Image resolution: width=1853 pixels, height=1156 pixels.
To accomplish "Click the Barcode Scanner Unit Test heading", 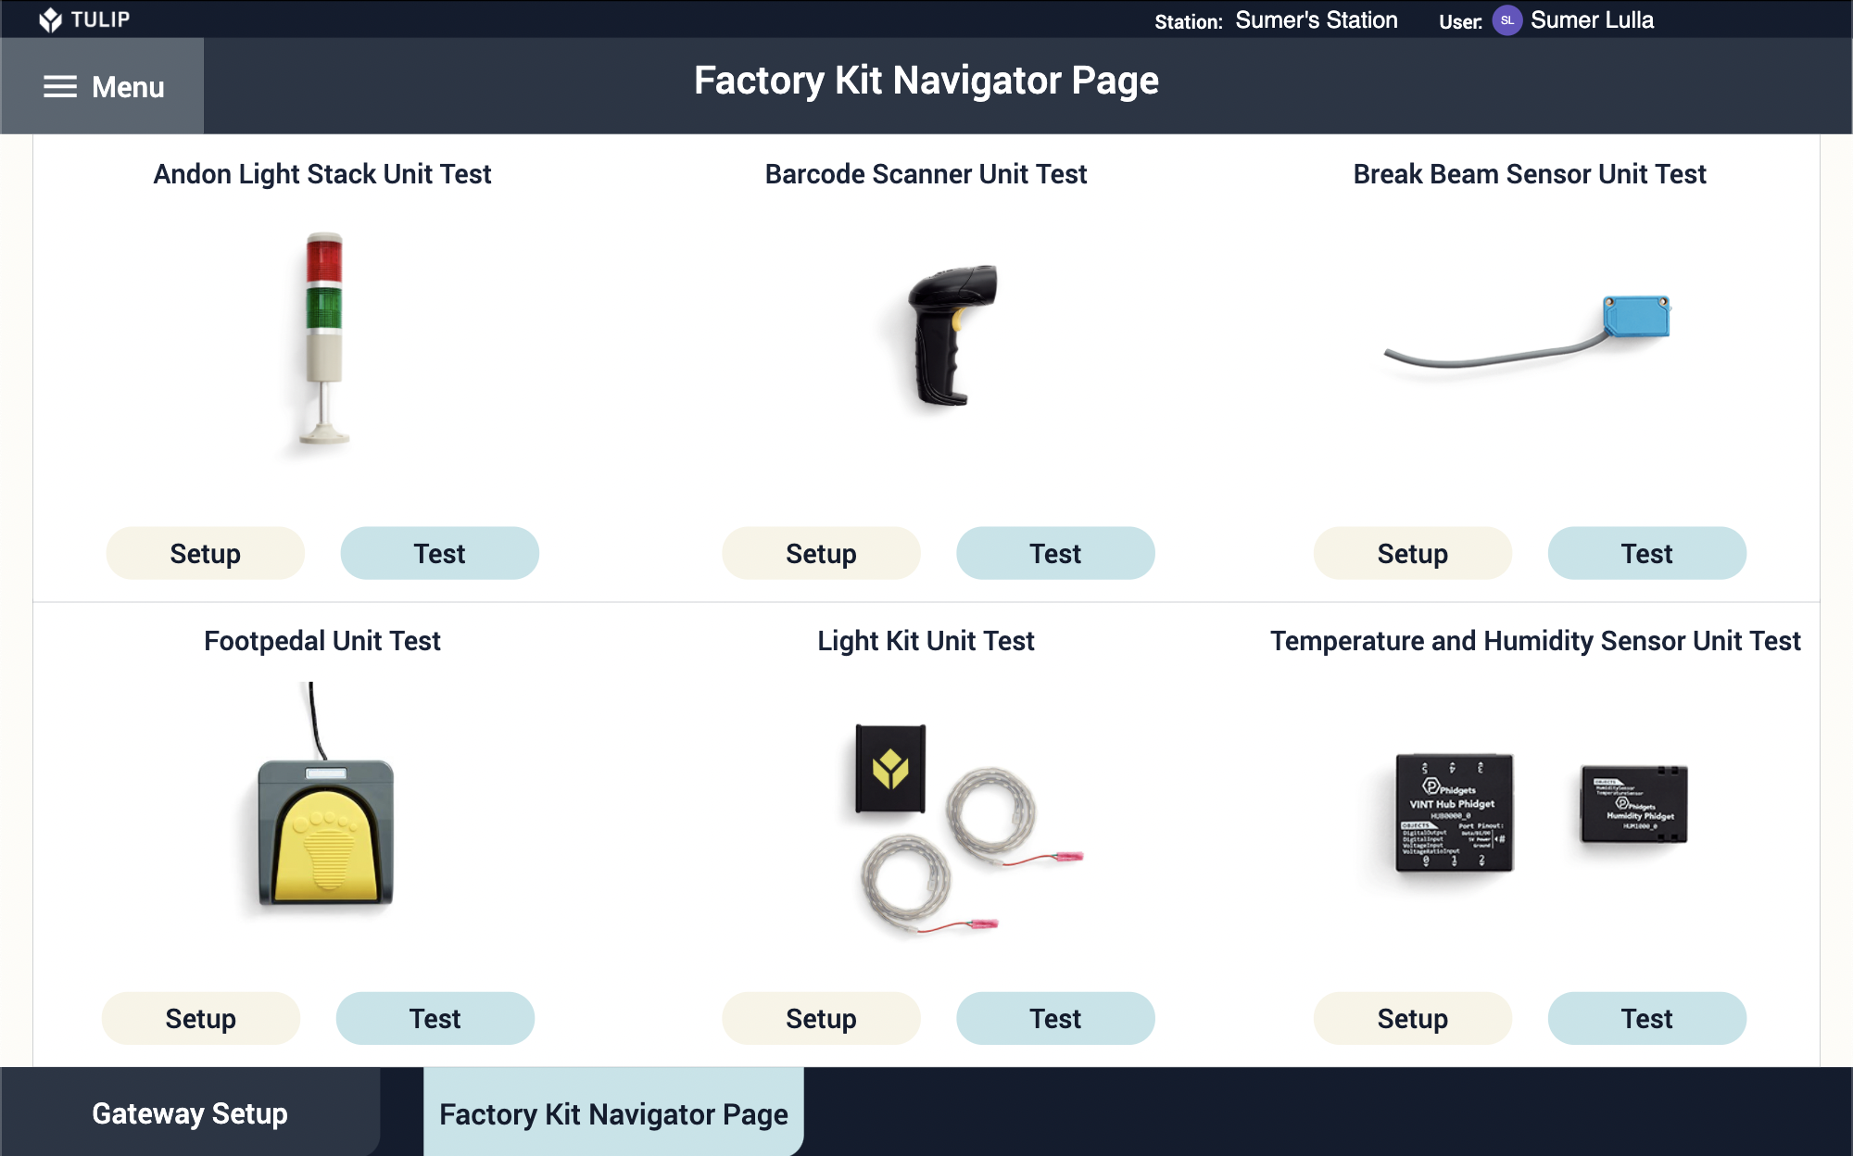I will (926, 174).
